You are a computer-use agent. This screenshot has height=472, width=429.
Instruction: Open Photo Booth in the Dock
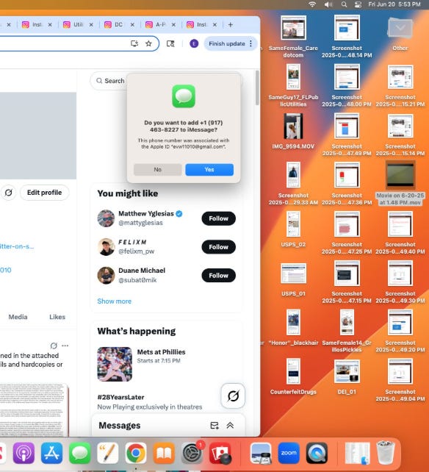[x=220, y=453]
